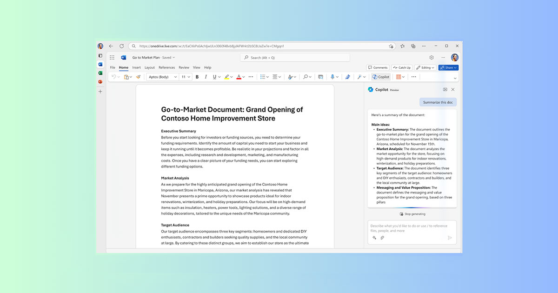Switch to the Insert tab

[x=136, y=67]
